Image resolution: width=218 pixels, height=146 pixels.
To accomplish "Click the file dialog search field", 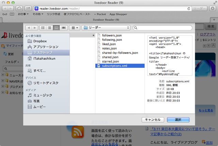I will click(162, 28).
